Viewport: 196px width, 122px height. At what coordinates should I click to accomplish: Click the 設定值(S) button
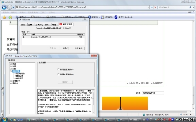pyautogui.click(x=78, y=48)
